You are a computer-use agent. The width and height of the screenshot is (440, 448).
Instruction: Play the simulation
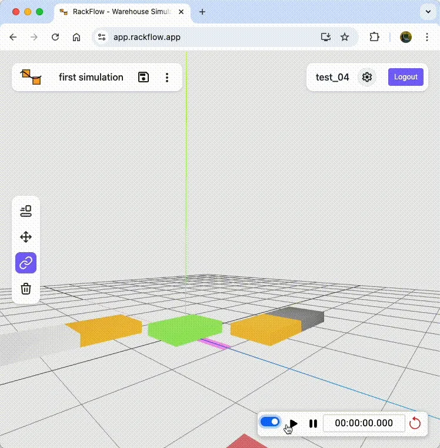click(x=294, y=423)
